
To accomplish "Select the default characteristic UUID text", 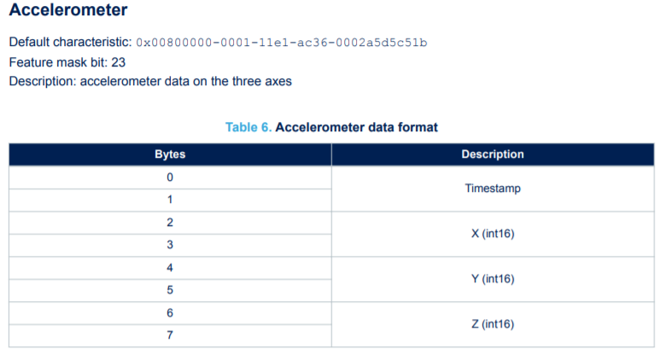I will pyautogui.click(x=281, y=43).
